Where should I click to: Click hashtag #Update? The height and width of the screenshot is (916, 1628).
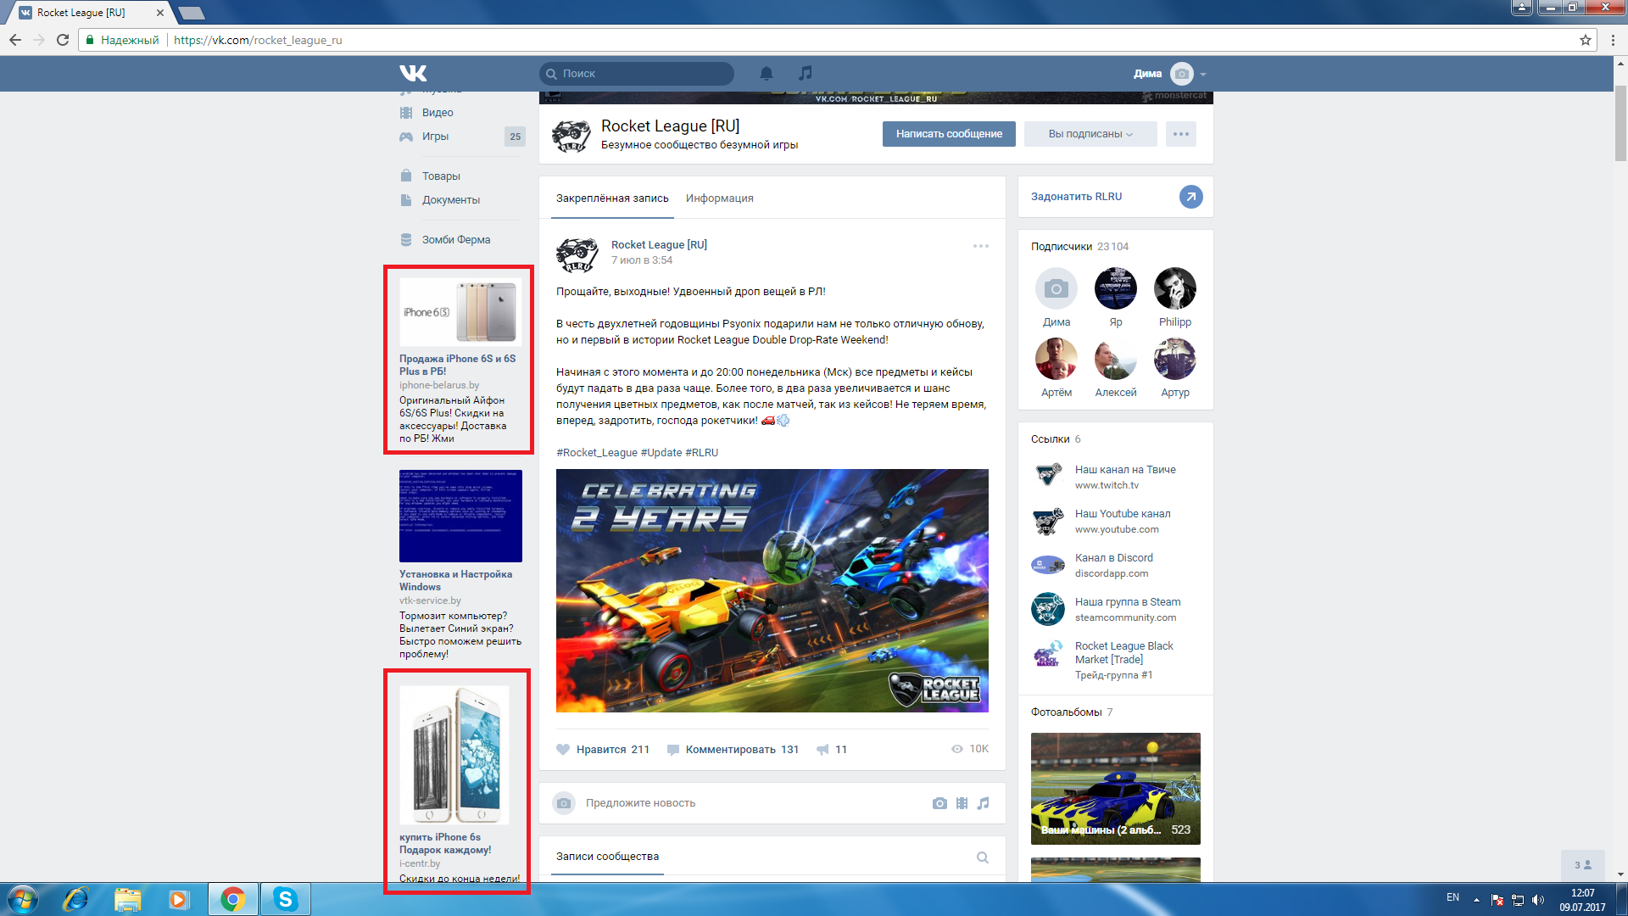coord(661,452)
